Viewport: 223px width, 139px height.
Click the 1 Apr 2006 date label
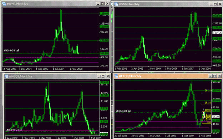[x=42, y=69]
